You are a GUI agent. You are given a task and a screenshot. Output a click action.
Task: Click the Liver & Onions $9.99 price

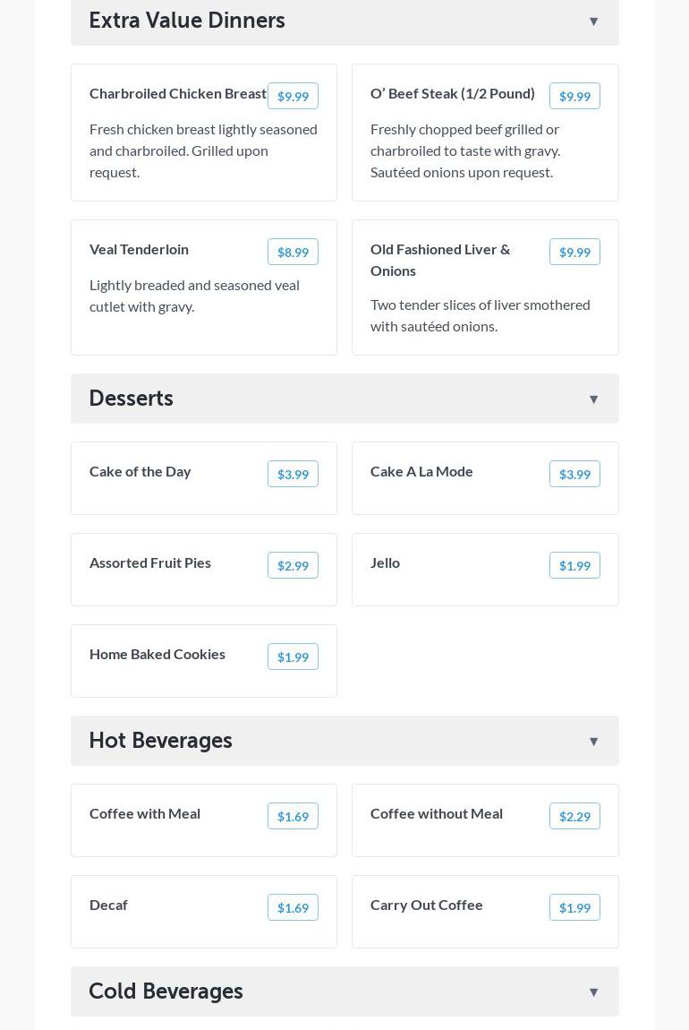[574, 253]
